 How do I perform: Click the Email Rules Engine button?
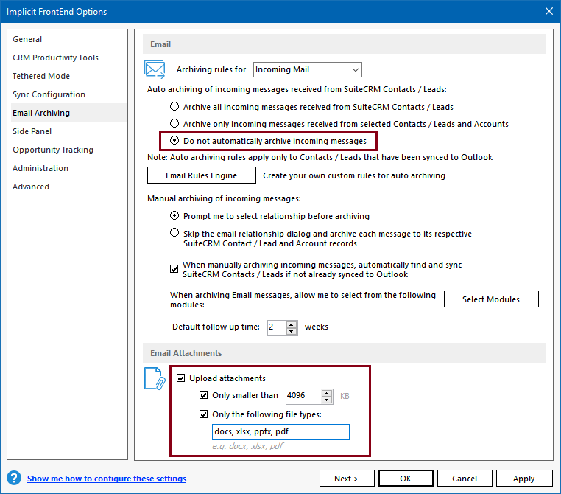[201, 175]
